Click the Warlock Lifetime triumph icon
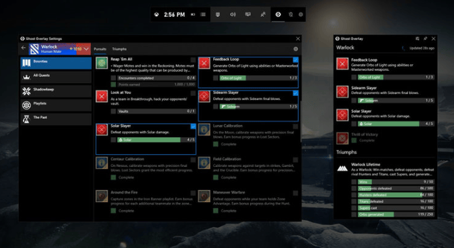Screen dimensions: 454x248 tap(342, 168)
